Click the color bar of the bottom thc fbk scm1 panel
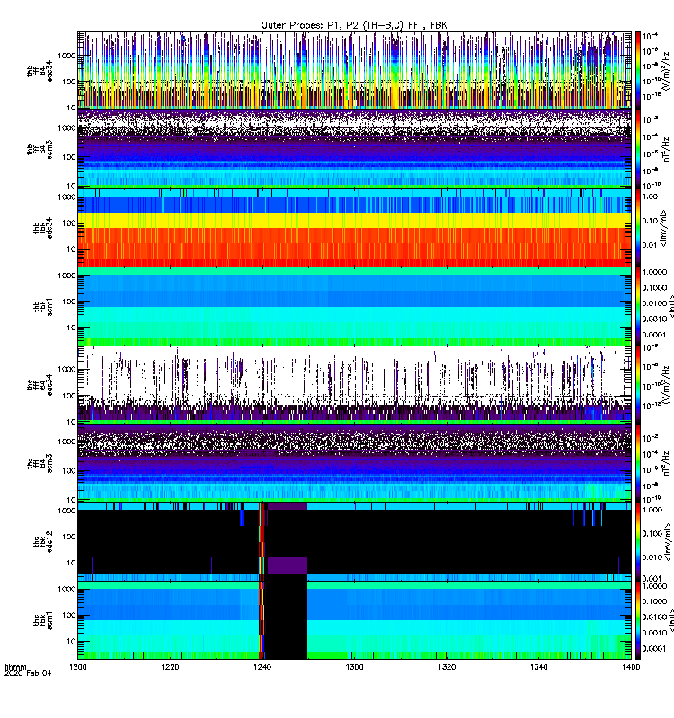The image size is (674, 718). coord(637,619)
